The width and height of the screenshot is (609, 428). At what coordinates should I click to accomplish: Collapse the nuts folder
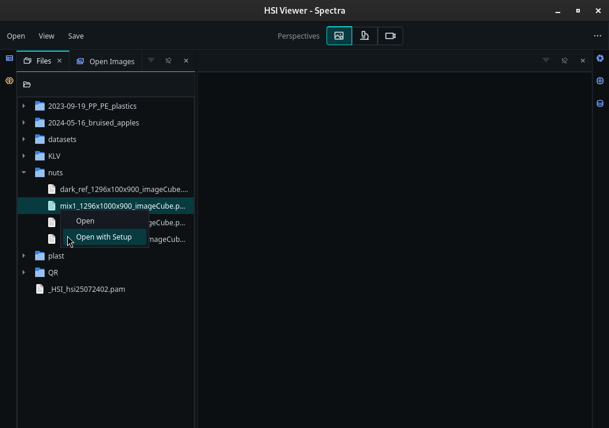point(24,172)
